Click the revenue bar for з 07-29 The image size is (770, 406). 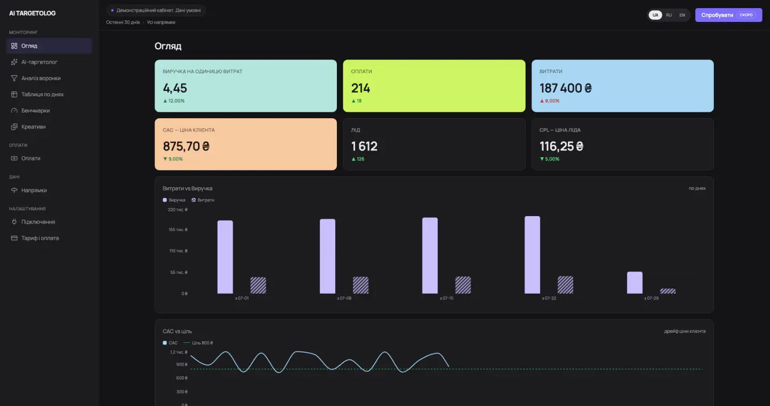tap(635, 282)
